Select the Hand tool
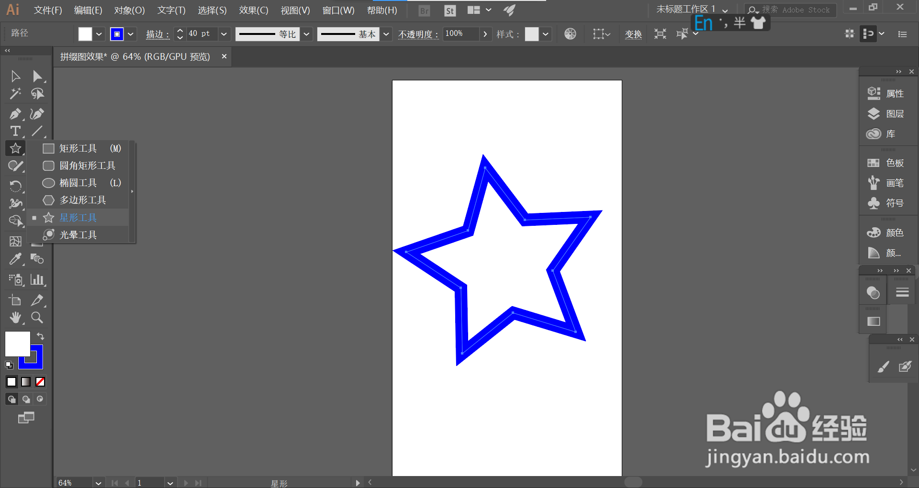This screenshot has width=919, height=488. click(x=15, y=317)
